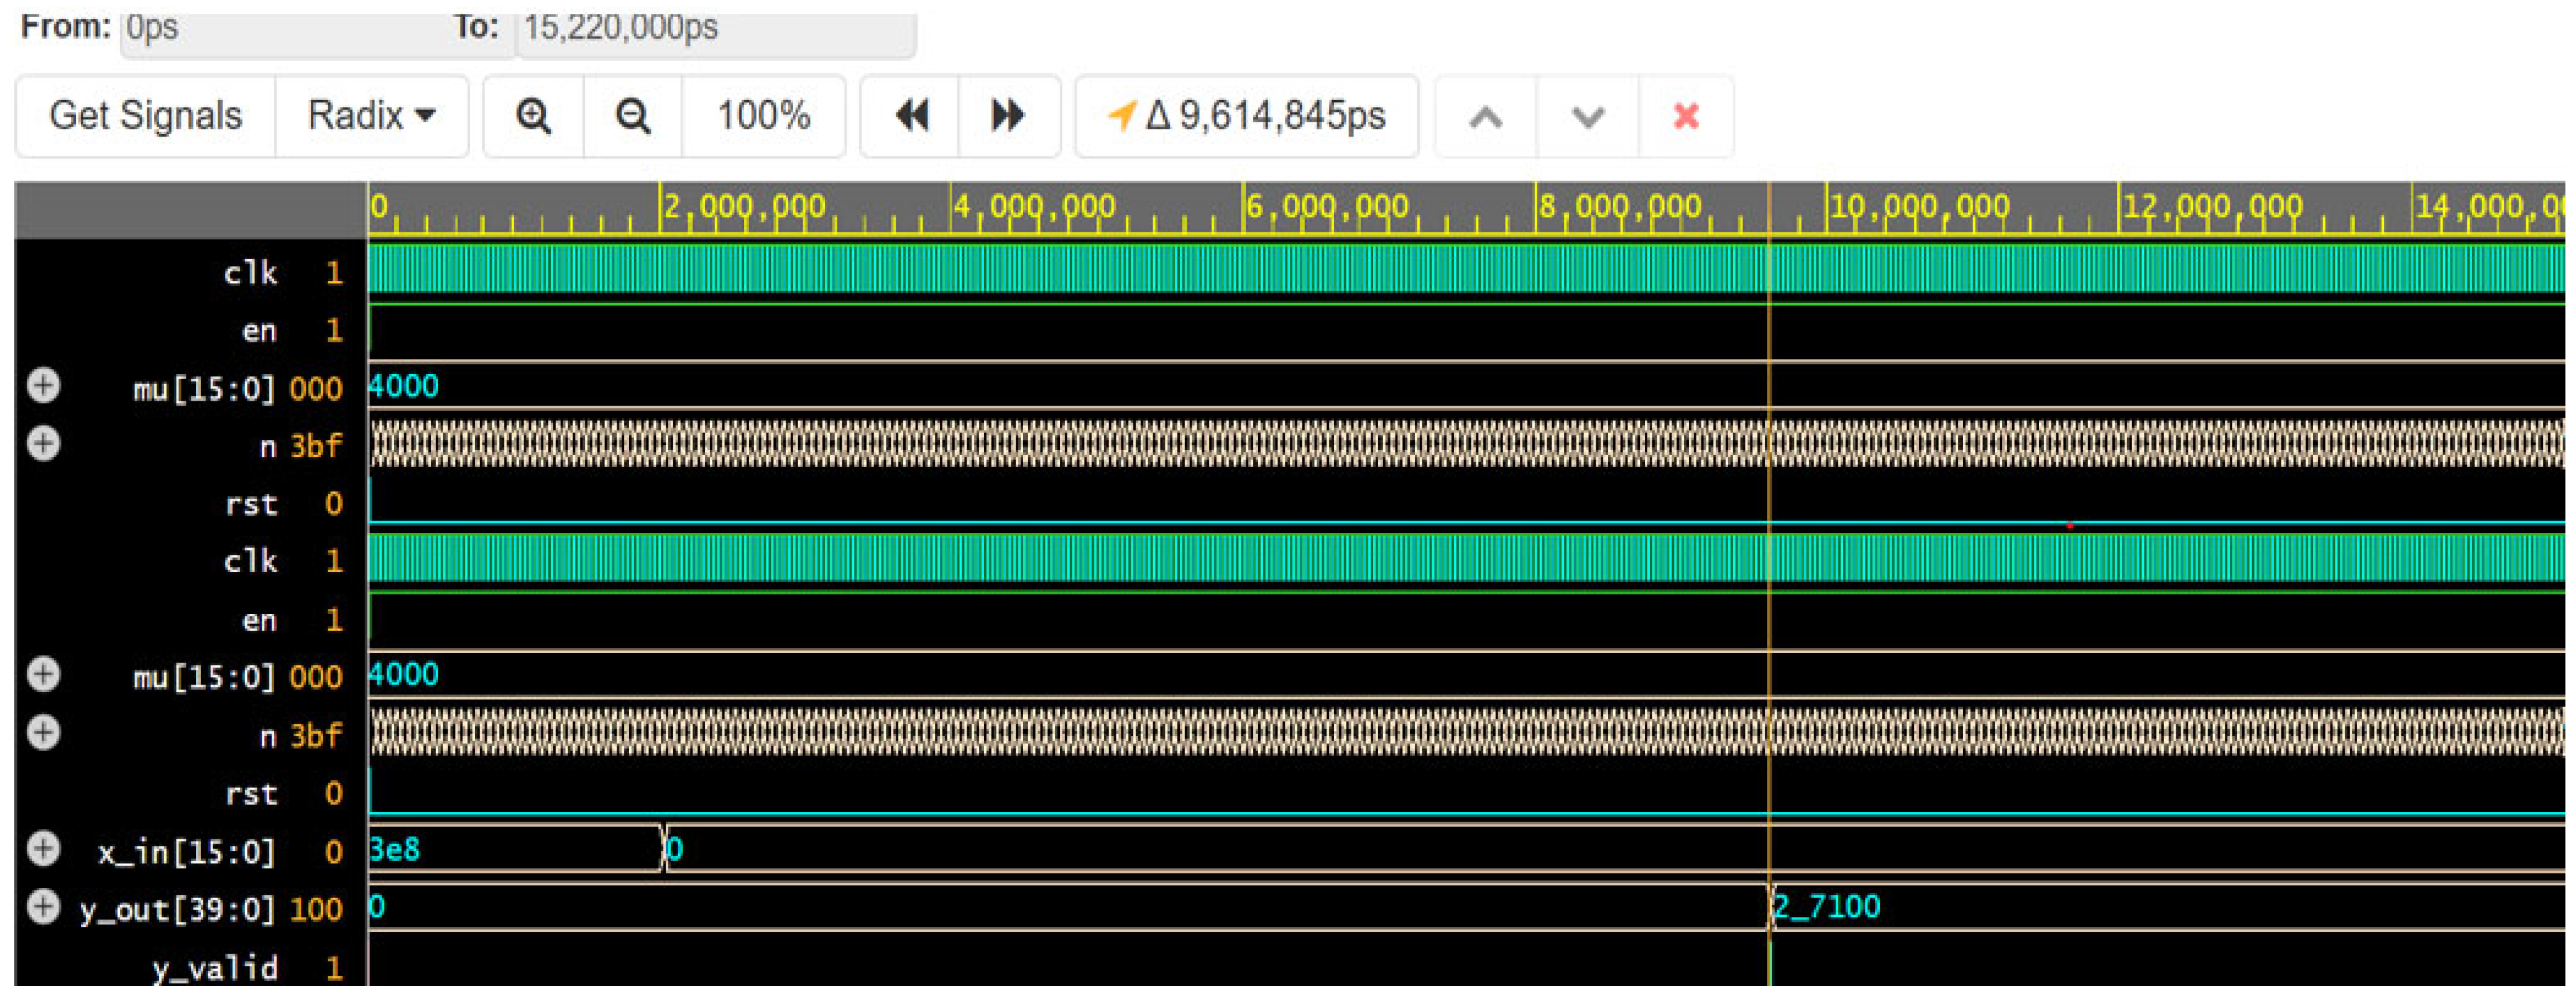
Task: Expand the y_out[39:0] signal bus
Action: [43, 907]
